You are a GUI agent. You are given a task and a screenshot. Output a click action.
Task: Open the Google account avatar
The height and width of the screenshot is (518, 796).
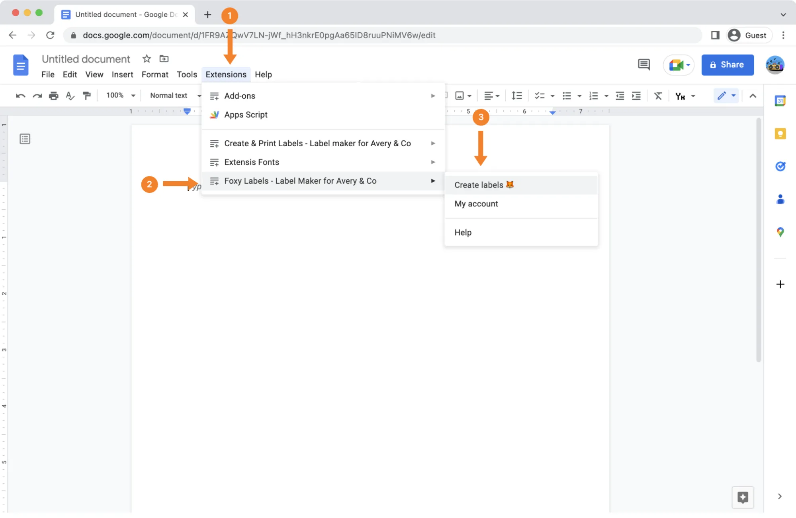click(775, 65)
